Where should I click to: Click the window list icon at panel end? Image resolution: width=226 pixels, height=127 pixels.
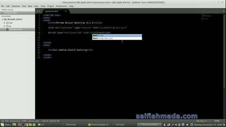coord(224,125)
